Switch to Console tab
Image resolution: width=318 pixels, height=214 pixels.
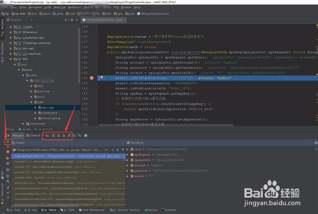point(33,135)
